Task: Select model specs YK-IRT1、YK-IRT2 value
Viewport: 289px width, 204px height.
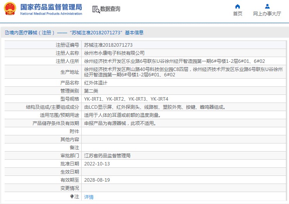Action: coord(126,99)
